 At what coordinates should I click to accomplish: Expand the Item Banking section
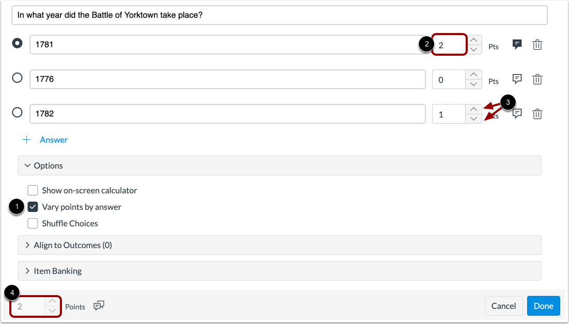tap(28, 271)
